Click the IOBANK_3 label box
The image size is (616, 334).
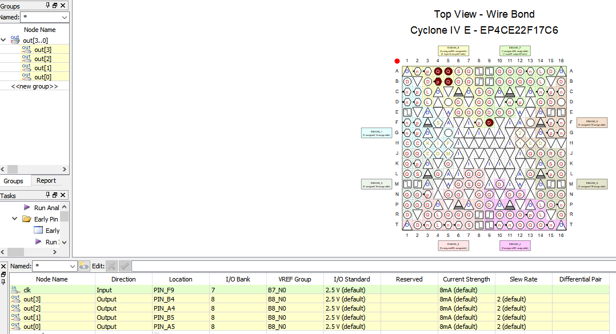(453, 246)
